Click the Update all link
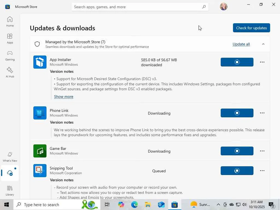This screenshot has height=210, width=280. (241, 44)
